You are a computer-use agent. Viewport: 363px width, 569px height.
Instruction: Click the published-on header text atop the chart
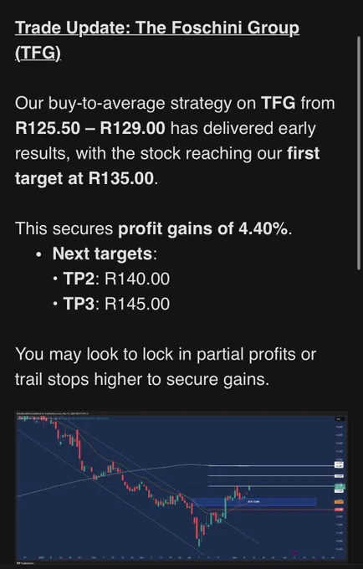pos(54,413)
